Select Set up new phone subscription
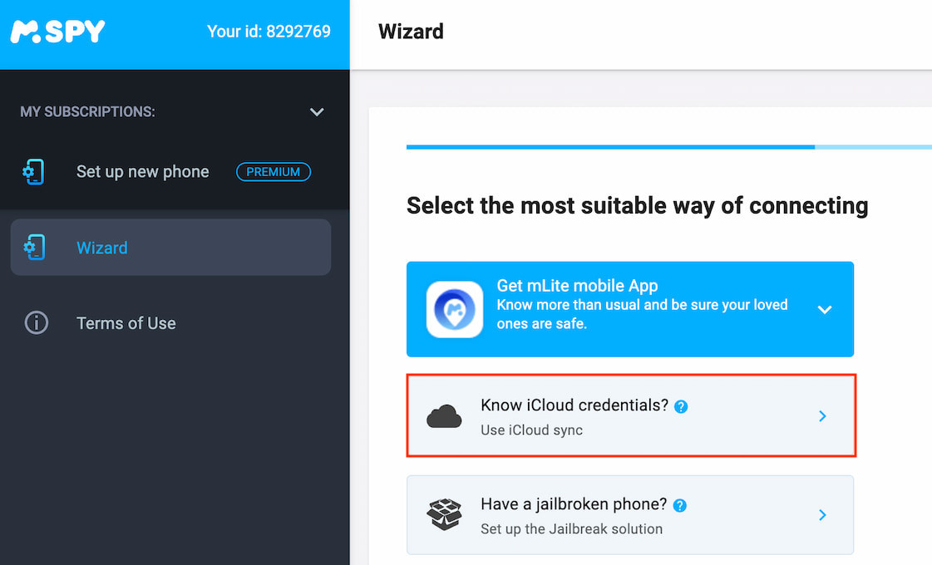932x565 pixels. 142,172
